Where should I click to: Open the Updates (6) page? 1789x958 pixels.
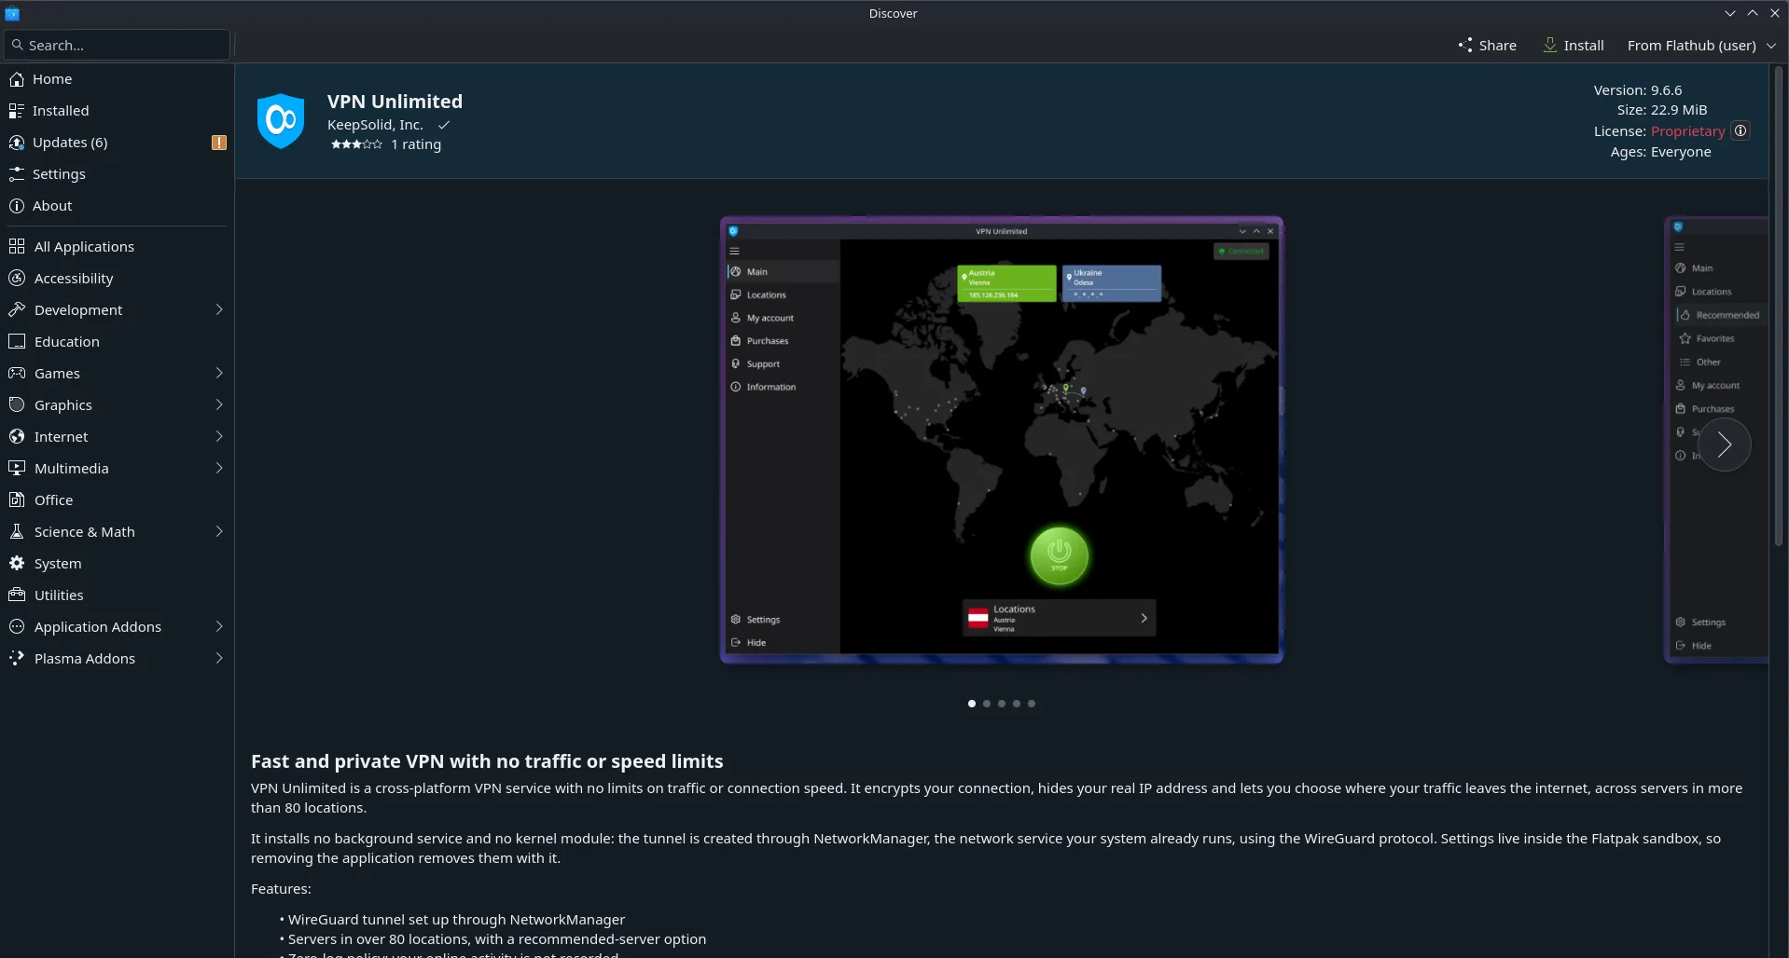pos(117,143)
